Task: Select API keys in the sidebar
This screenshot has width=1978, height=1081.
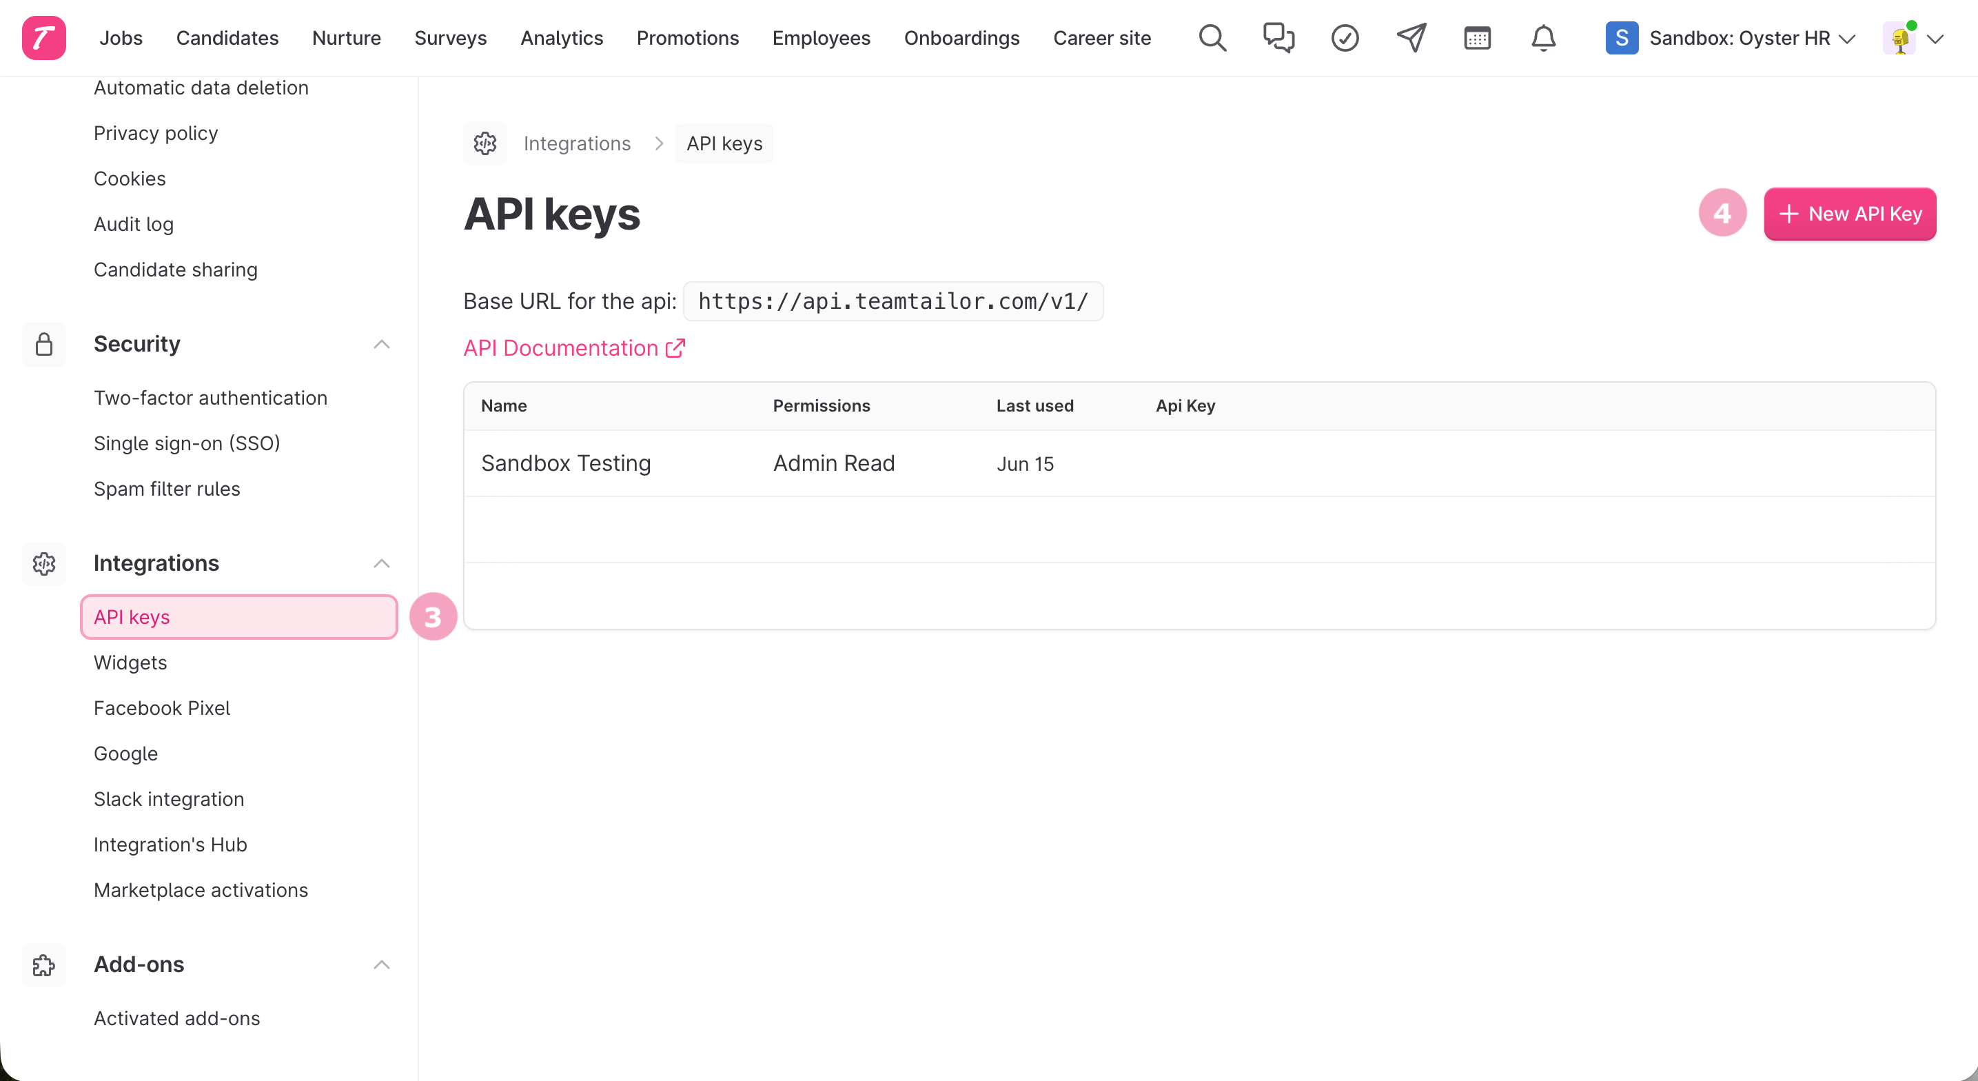Action: click(238, 617)
